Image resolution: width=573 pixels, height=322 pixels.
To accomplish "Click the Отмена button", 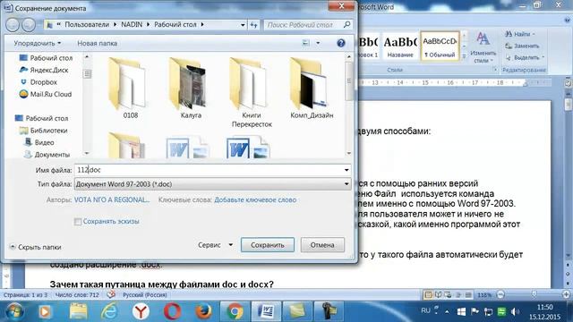I will (322, 245).
